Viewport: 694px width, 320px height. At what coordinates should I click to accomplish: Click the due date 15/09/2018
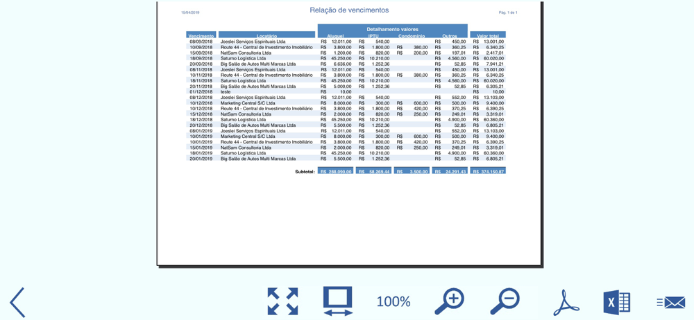[201, 53]
